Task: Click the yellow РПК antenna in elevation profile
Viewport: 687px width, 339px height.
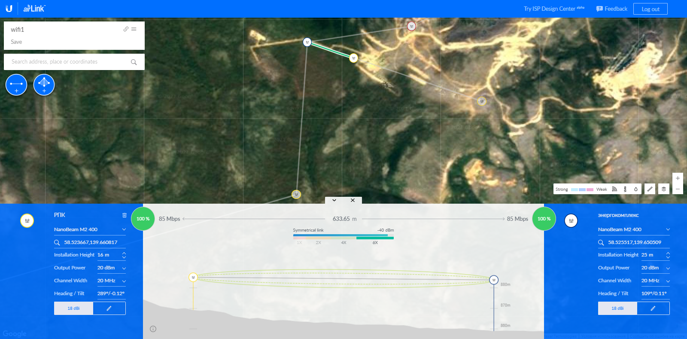Action: (193, 277)
